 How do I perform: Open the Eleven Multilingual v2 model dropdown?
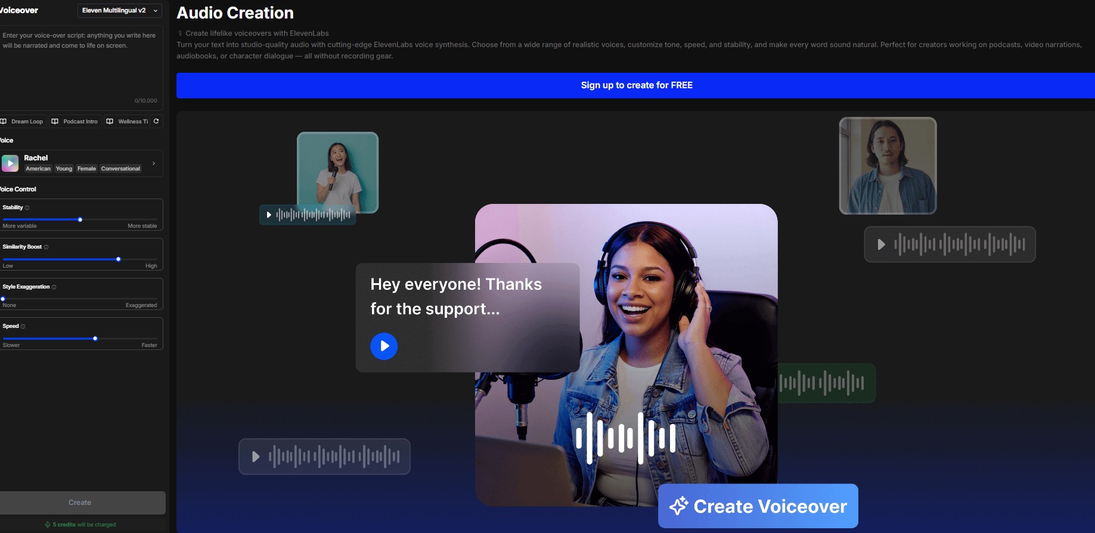pos(120,11)
